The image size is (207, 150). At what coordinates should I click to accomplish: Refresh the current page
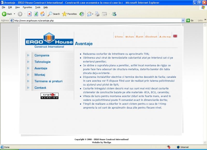36,14
